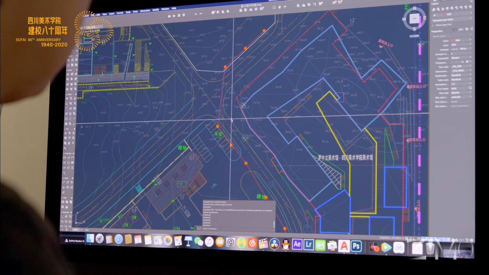The height and width of the screenshot is (275, 489).
Task: Click the N compass direction on ViewCube
Action: point(415,8)
